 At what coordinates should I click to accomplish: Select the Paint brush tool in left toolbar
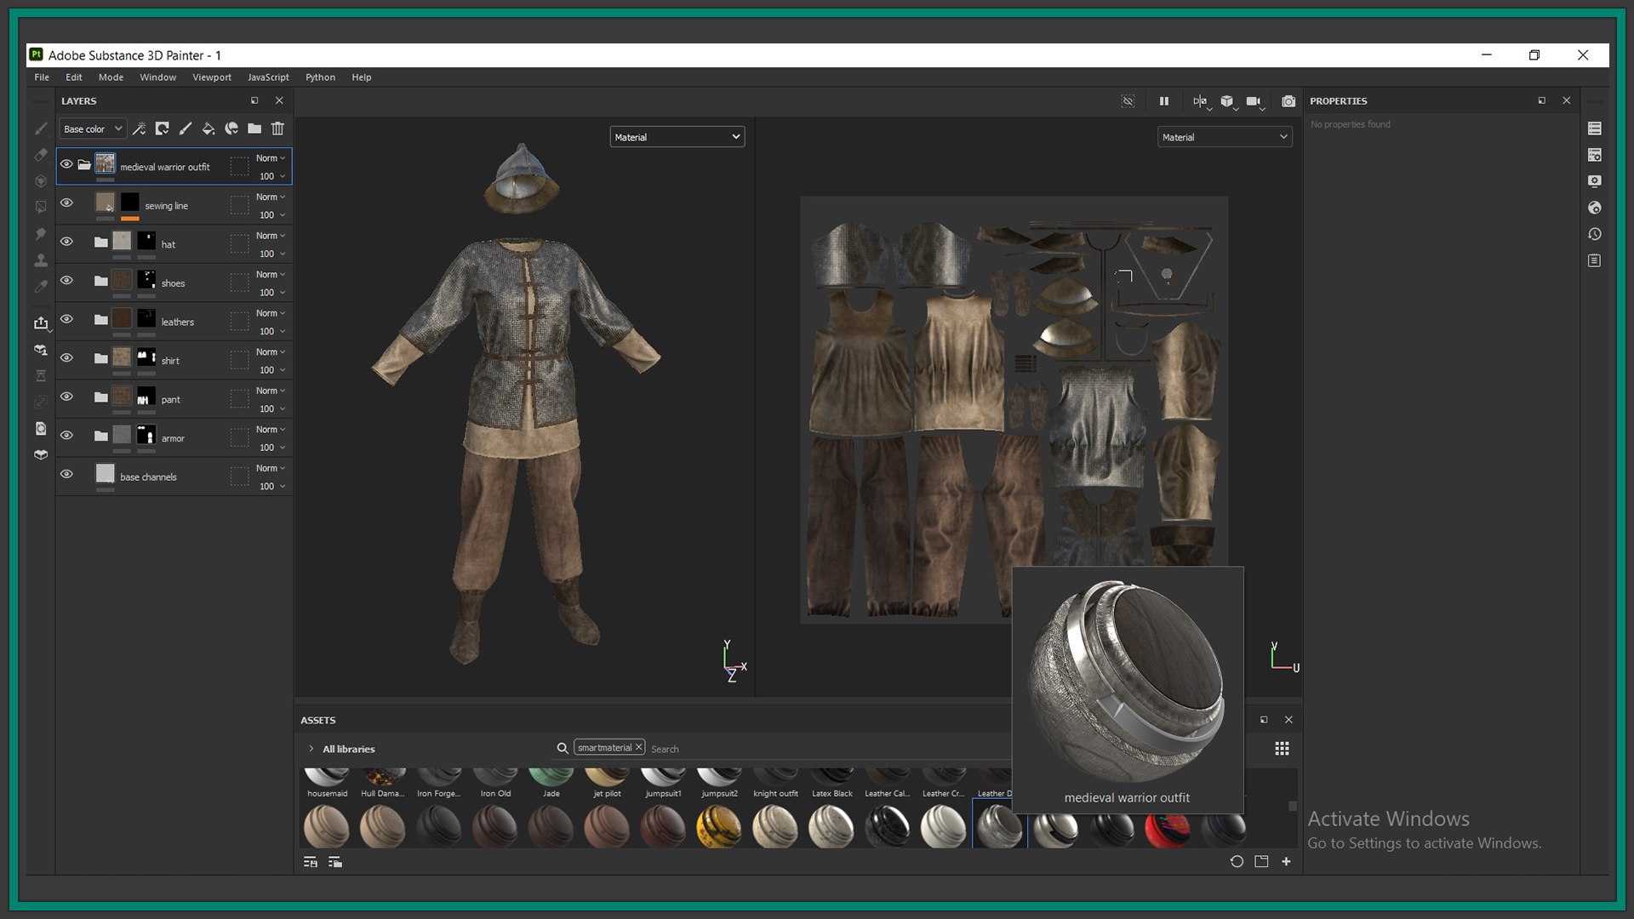(41, 128)
